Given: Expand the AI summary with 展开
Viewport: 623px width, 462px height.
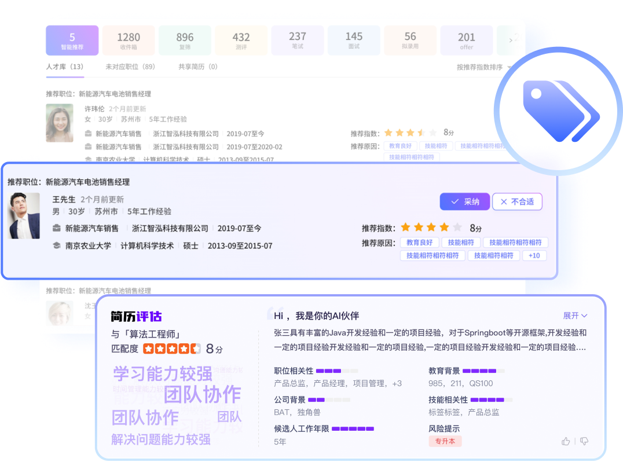Looking at the screenshot, I should pyautogui.click(x=575, y=316).
